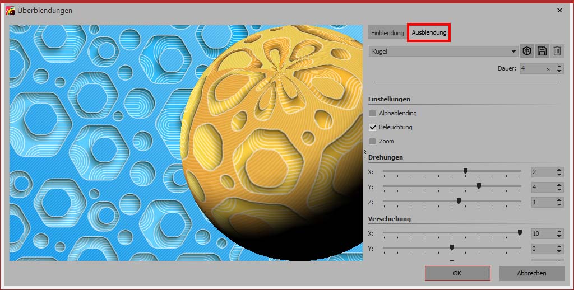This screenshot has height=290, width=574.
Task: Enable the Zoom checkbox
Action: click(373, 141)
